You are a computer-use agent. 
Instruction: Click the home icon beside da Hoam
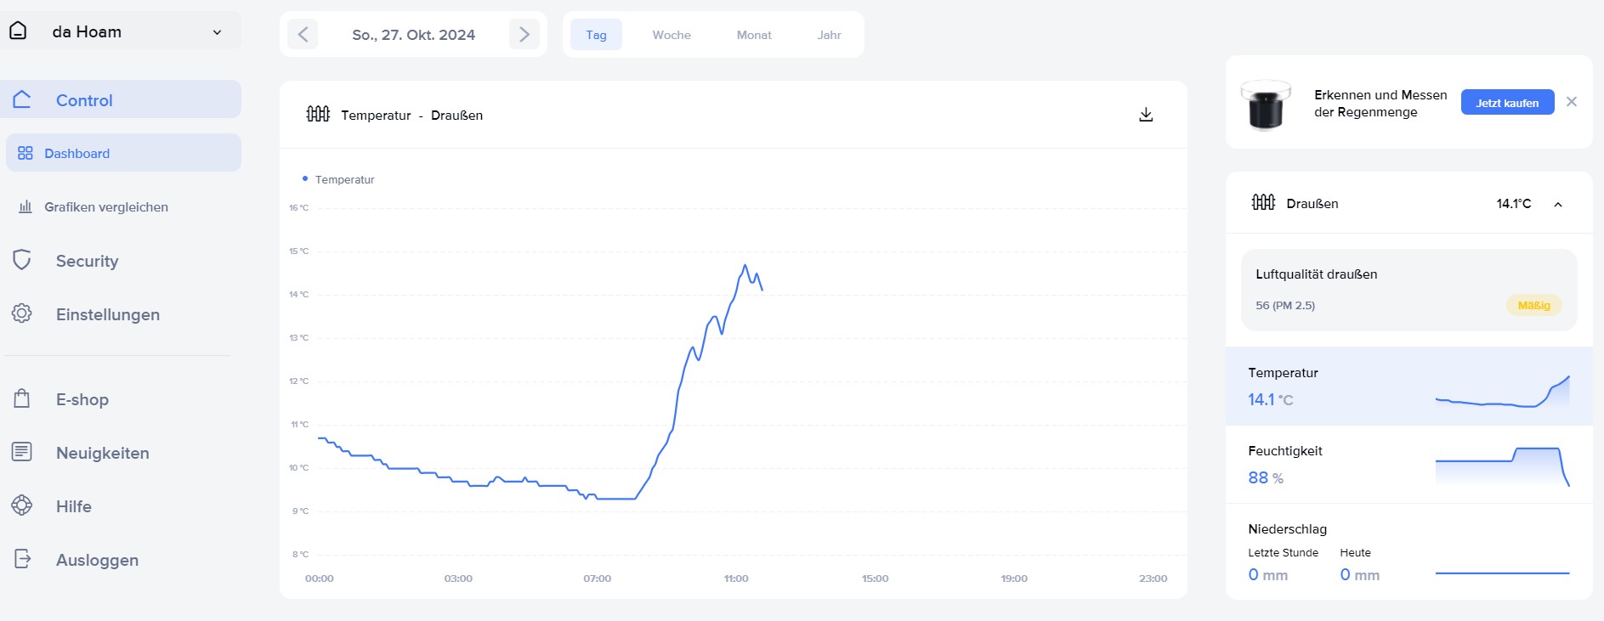click(18, 31)
